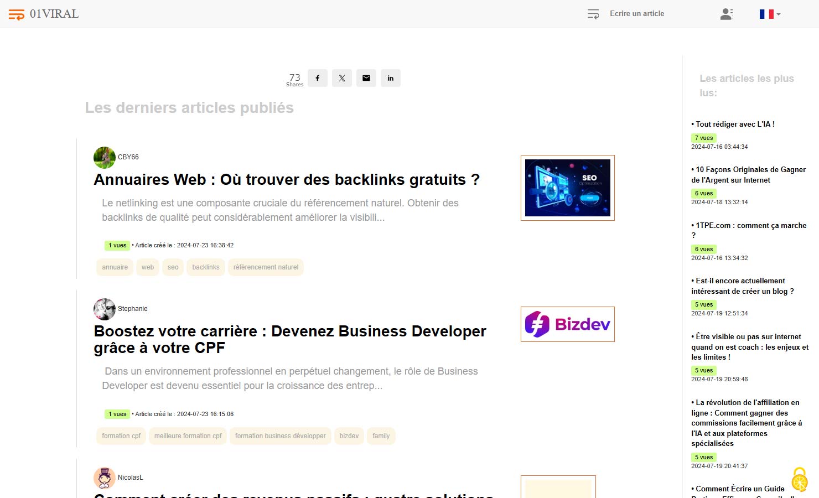Select the 'backlinks' tag
The width and height of the screenshot is (819, 498).
click(x=206, y=267)
